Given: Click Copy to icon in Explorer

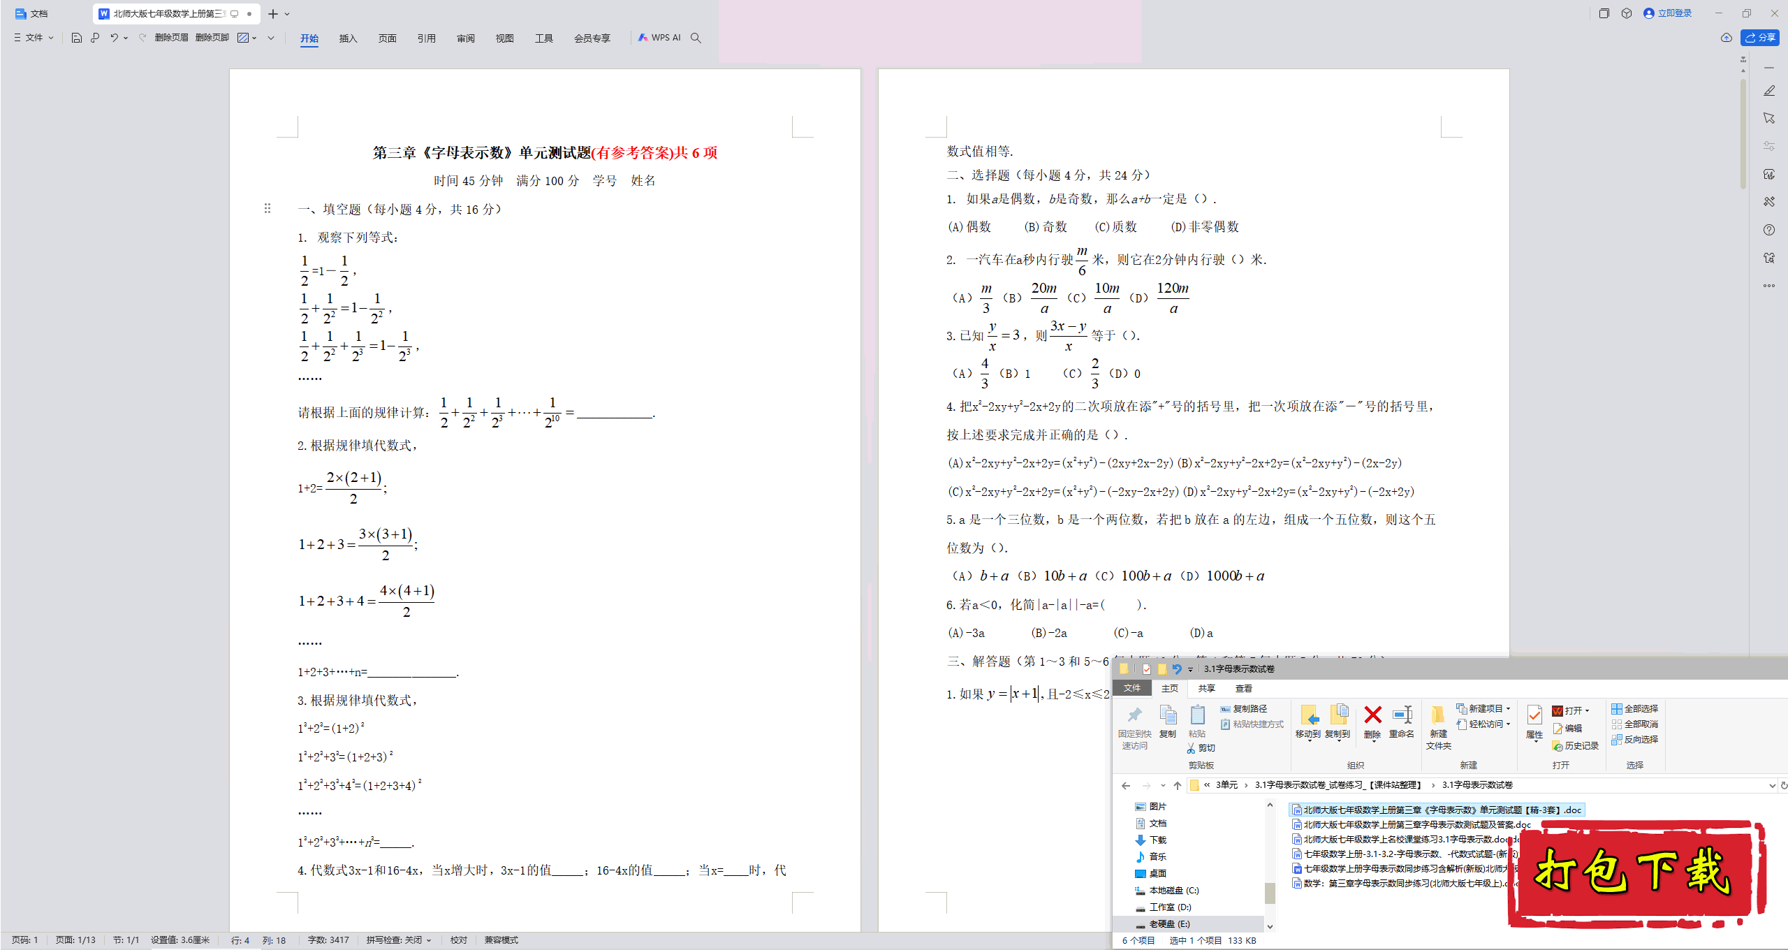Looking at the screenshot, I should pos(1338,722).
